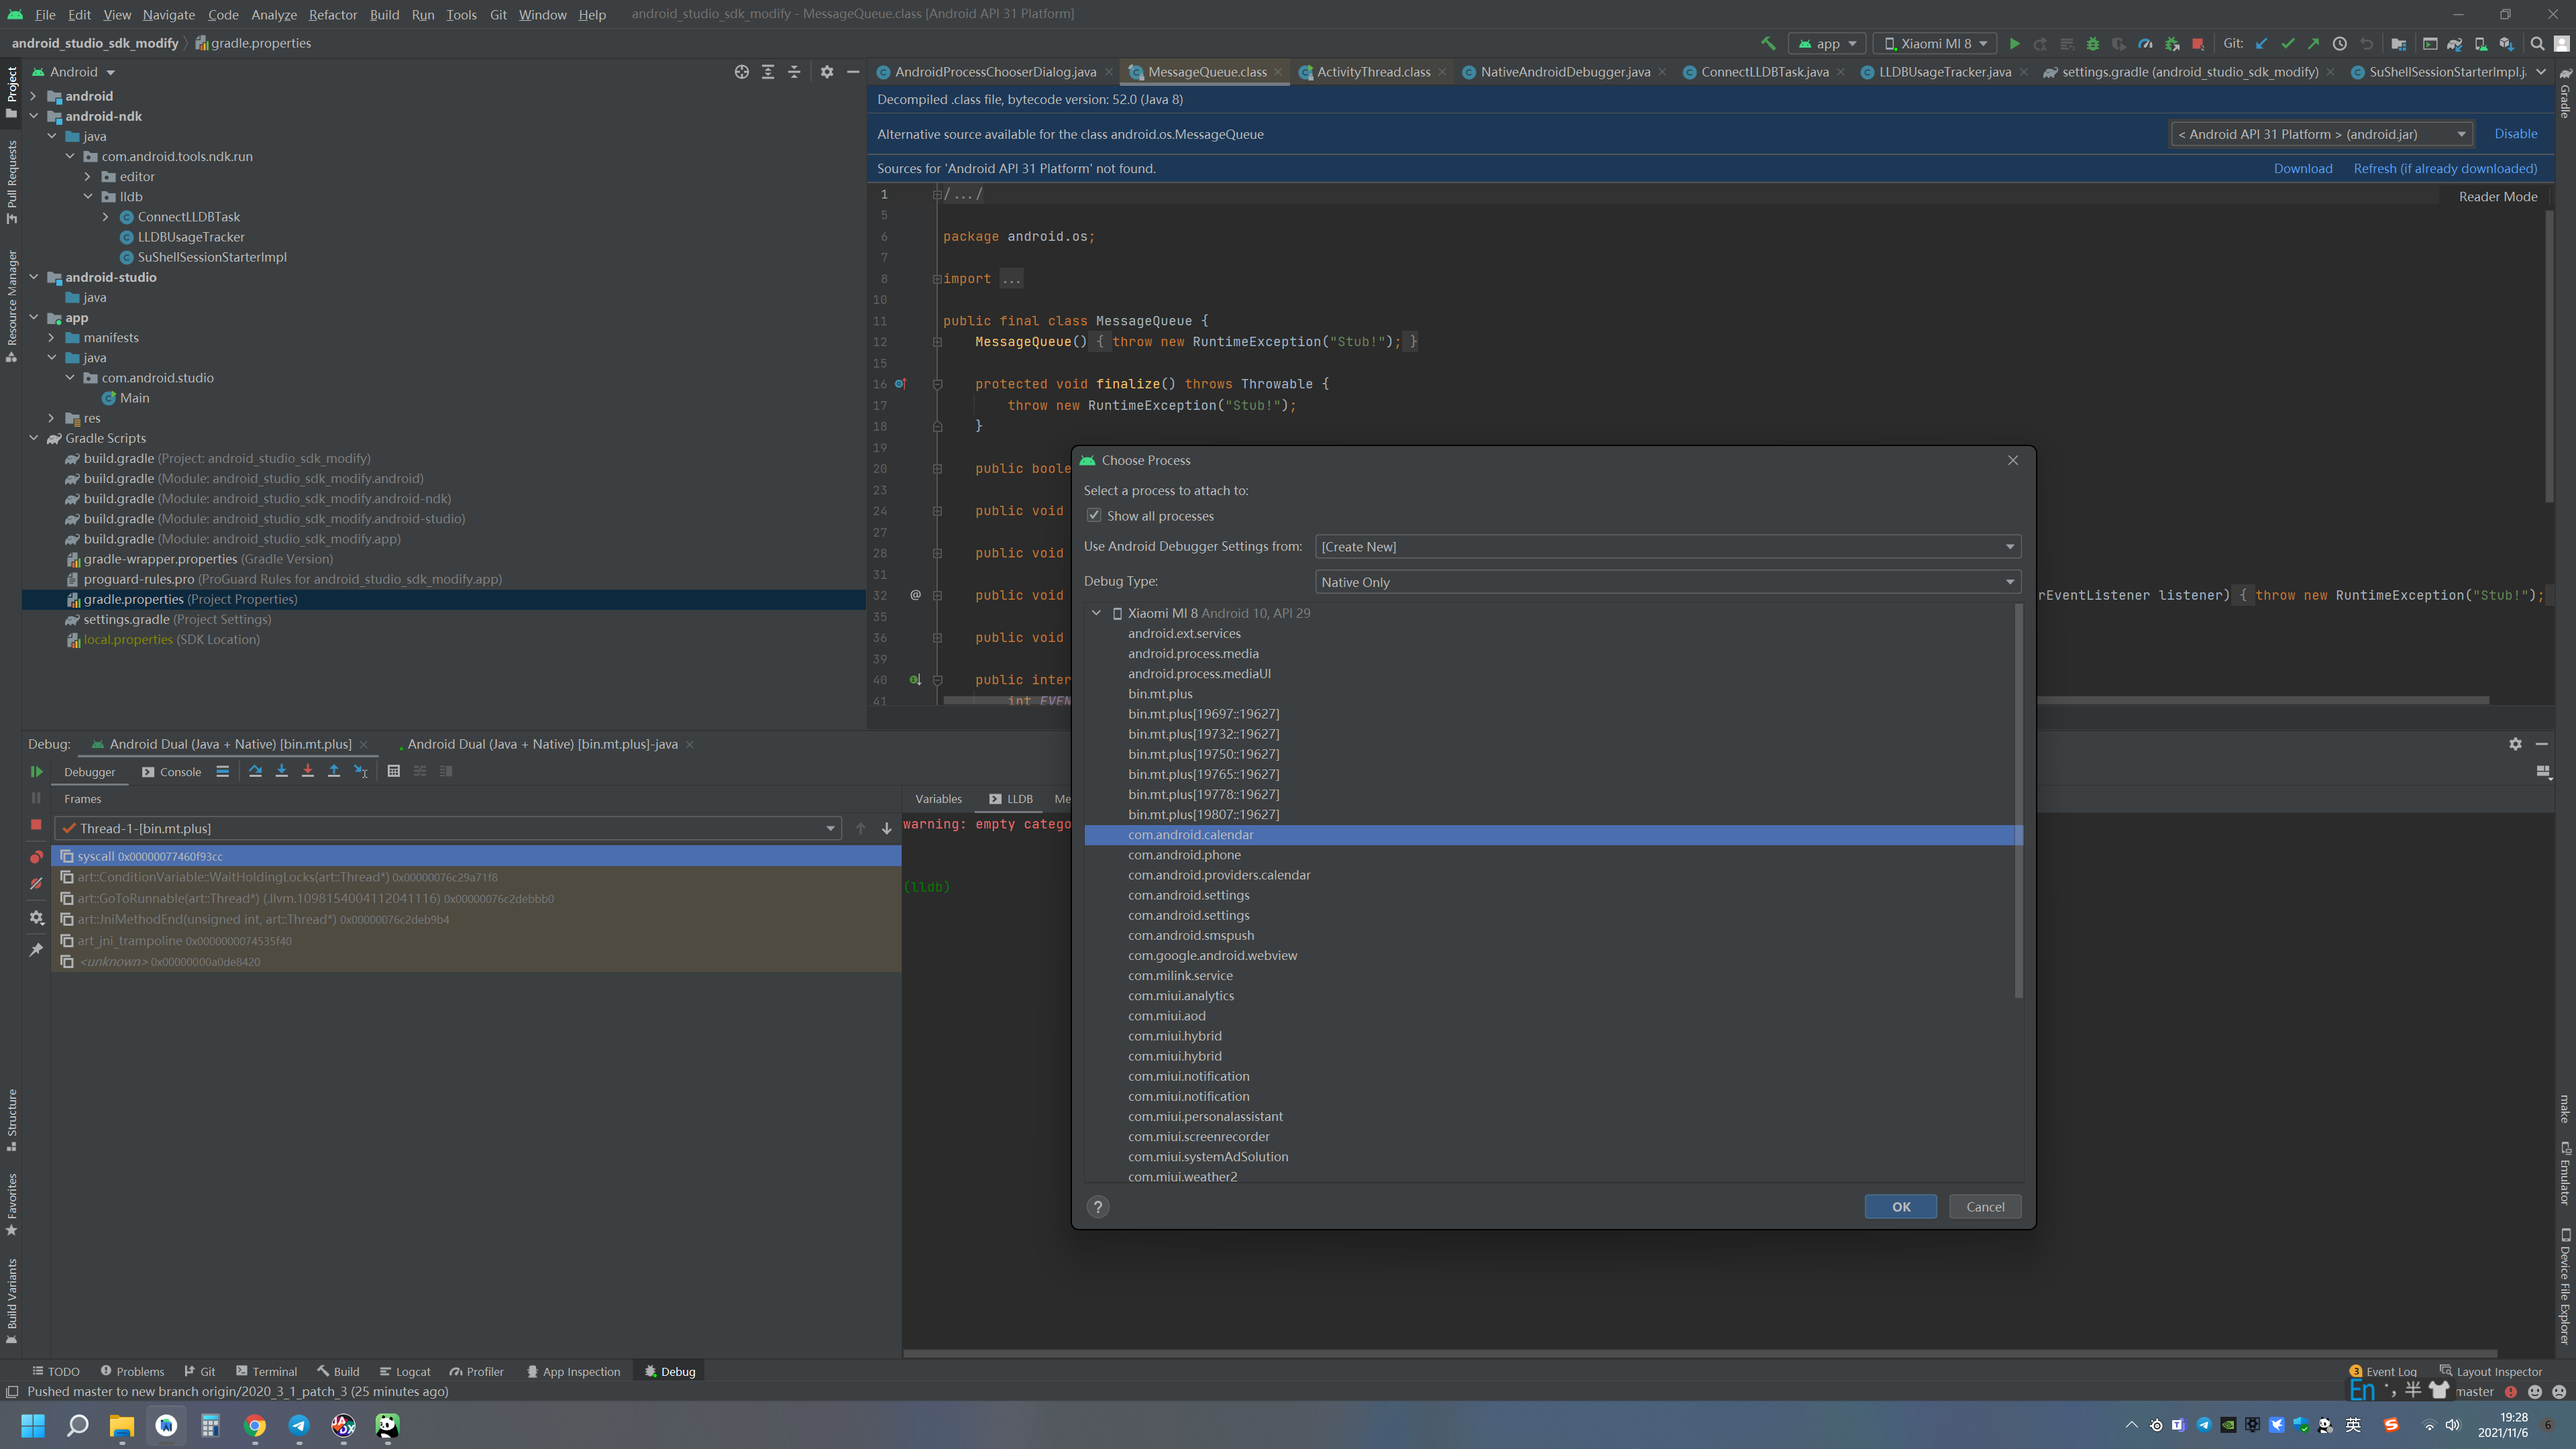Image resolution: width=2576 pixels, height=1449 pixels.
Task: Select com.android.phone in process list
Action: click(1184, 855)
